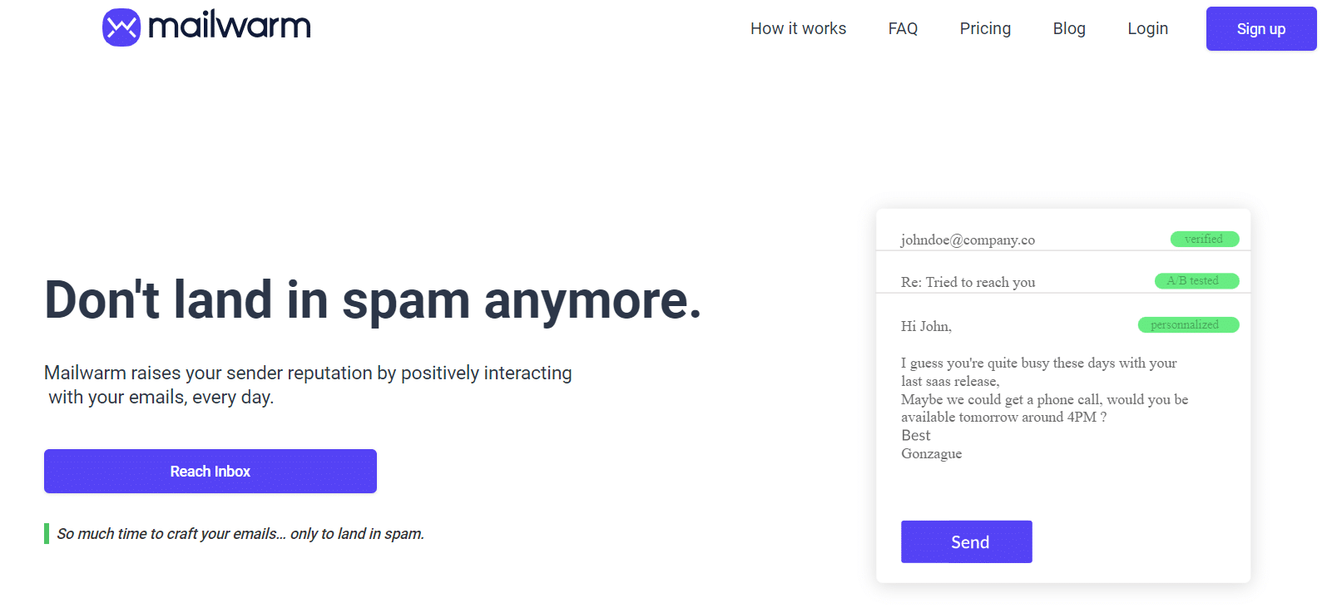Open the Pricing page
Image resolution: width=1332 pixels, height=613 pixels.
985,29
